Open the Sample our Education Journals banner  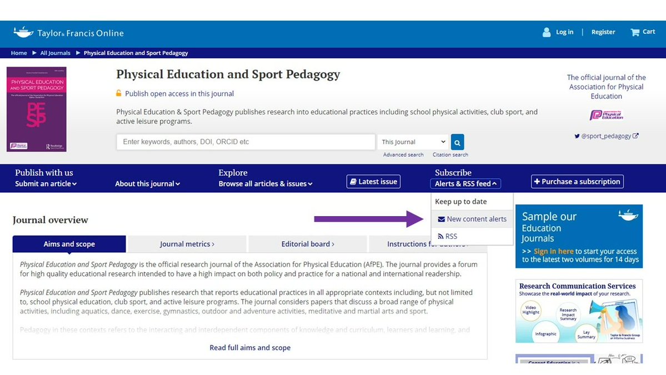click(579, 237)
